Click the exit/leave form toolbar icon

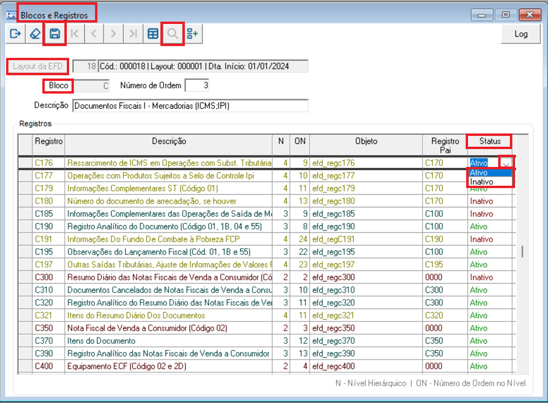pos(16,34)
